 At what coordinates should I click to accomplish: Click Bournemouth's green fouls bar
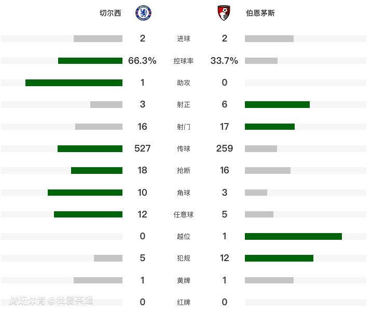[279, 258]
